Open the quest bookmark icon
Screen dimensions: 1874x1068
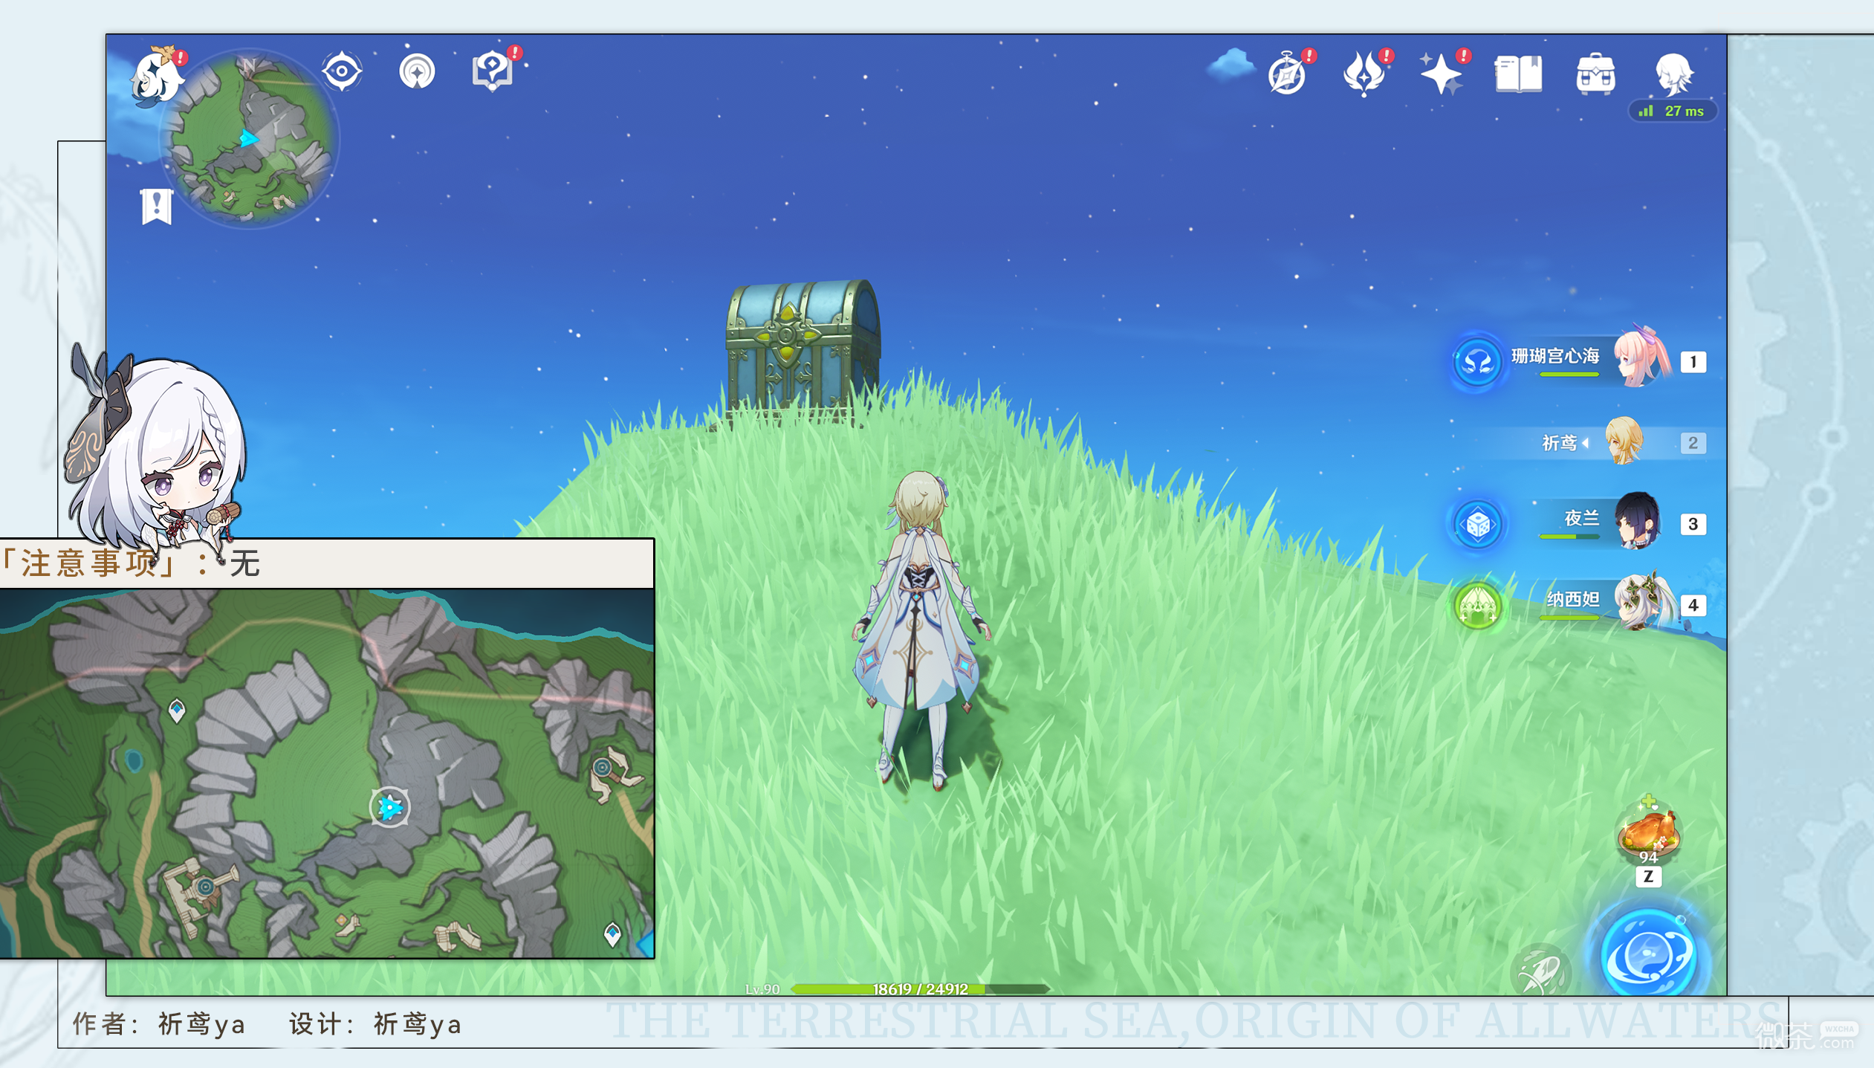[x=157, y=206]
